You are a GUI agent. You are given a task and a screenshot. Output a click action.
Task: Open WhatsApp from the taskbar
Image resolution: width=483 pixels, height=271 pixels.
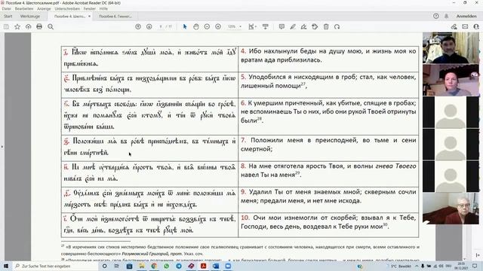point(166,266)
